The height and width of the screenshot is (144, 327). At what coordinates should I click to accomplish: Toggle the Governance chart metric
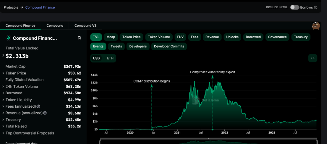click(277, 37)
